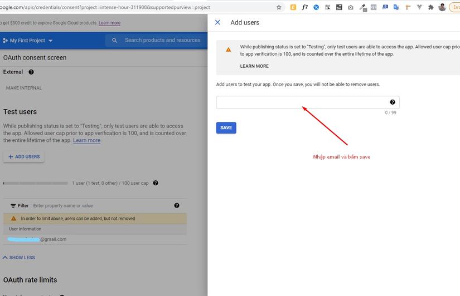Open the QR code extension

[327, 7]
